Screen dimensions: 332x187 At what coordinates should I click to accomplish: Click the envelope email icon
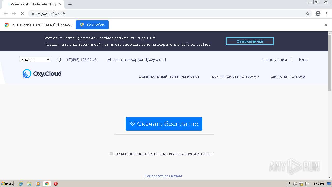pos(109,60)
